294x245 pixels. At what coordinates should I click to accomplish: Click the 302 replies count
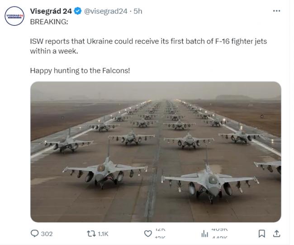pos(47,234)
